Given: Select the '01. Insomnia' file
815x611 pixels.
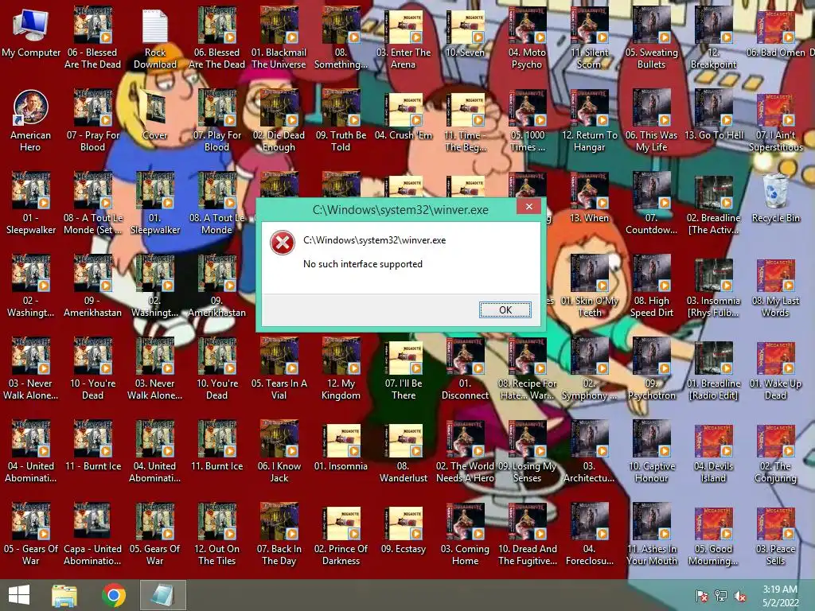Looking at the screenshot, I should [341, 447].
